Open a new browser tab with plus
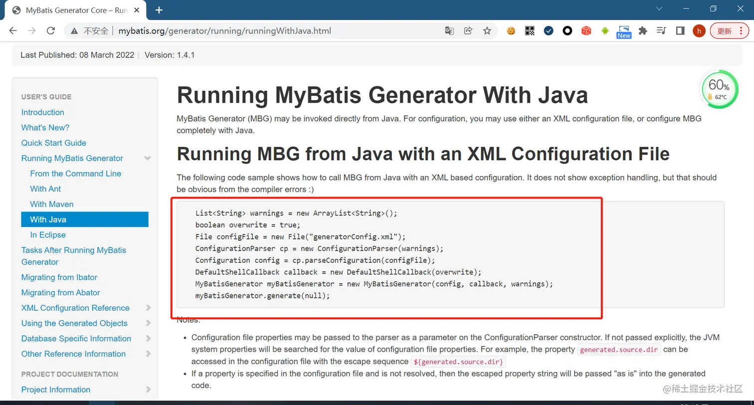Image resolution: width=754 pixels, height=405 pixels. pyautogui.click(x=159, y=10)
